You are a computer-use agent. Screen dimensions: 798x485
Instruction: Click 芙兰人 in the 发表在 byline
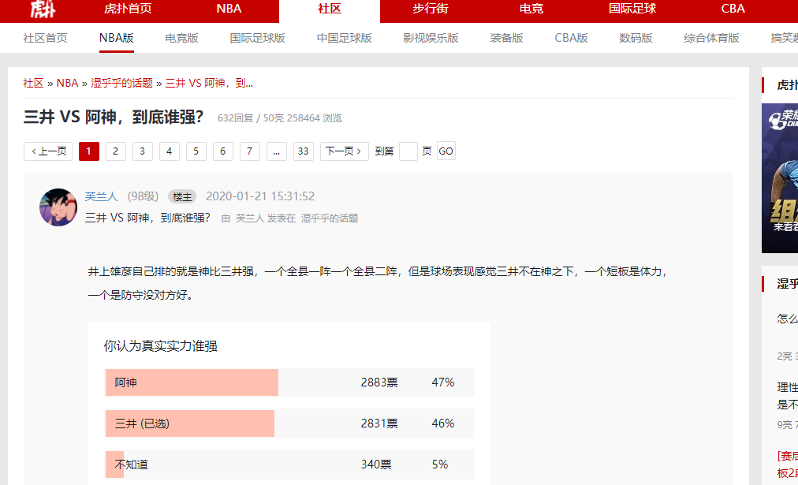[250, 218]
